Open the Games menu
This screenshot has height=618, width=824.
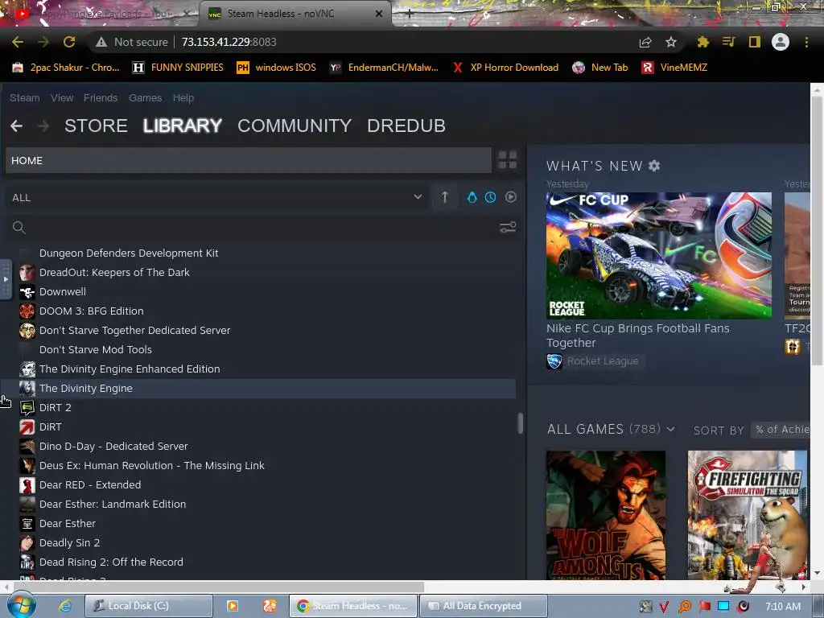[145, 97]
